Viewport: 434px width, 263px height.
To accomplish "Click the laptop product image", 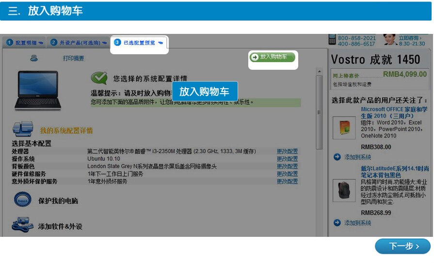I will coord(38,90).
